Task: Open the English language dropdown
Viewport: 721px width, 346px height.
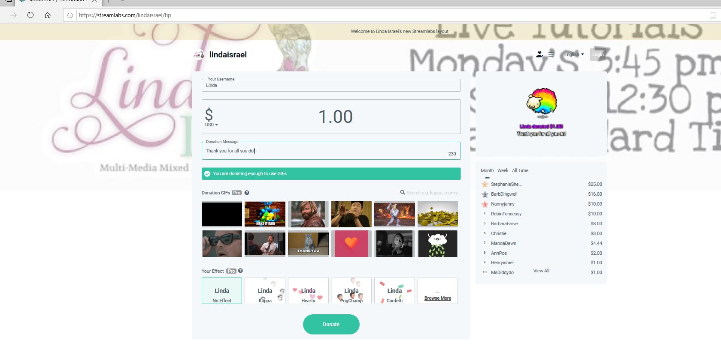Action: coord(574,54)
